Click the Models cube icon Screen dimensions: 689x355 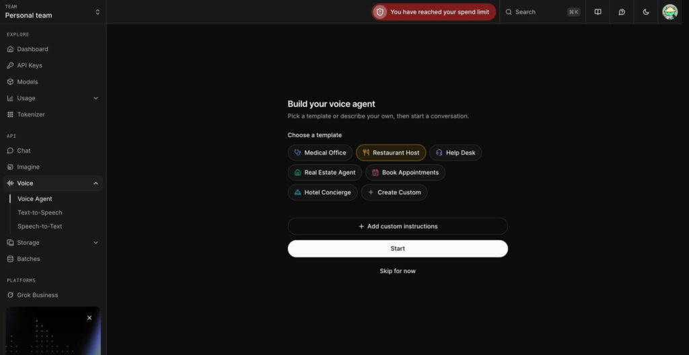click(10, 82)
